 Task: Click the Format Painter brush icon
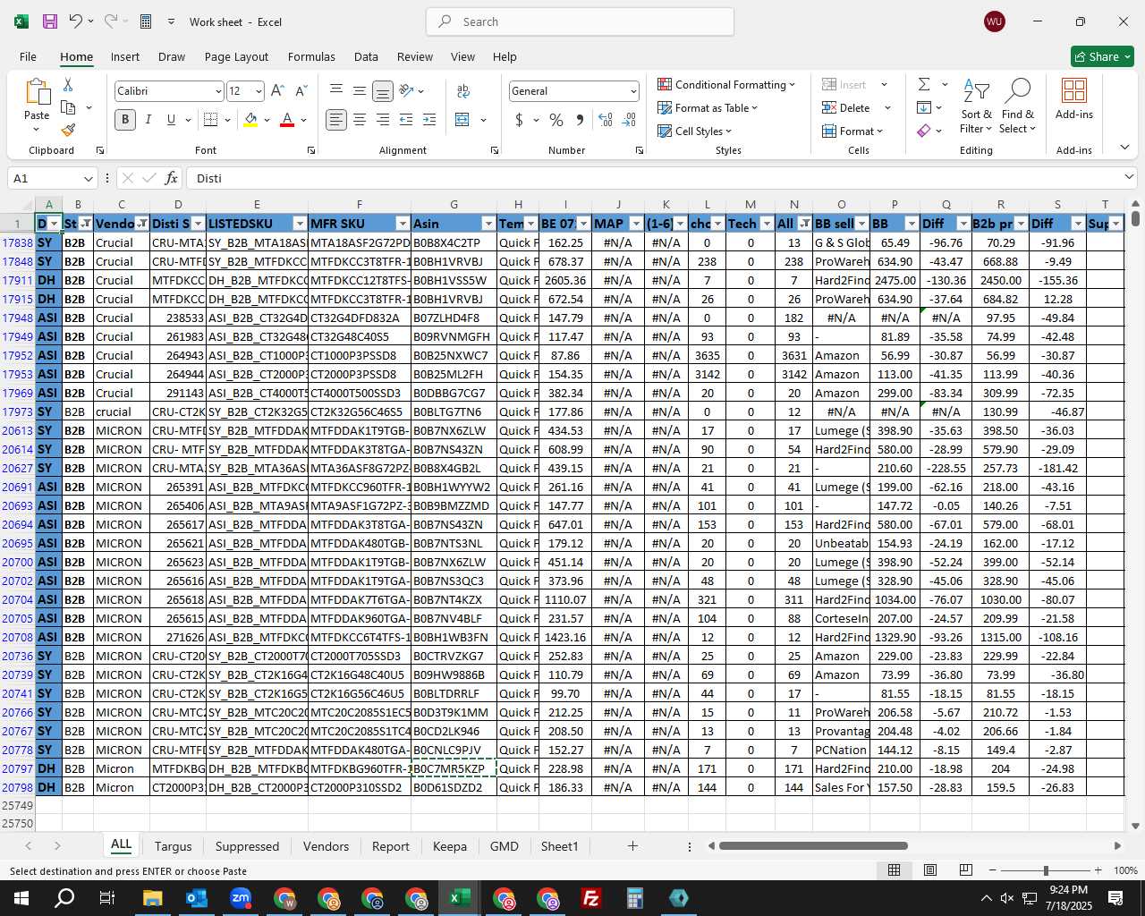[x=68, y=130]
